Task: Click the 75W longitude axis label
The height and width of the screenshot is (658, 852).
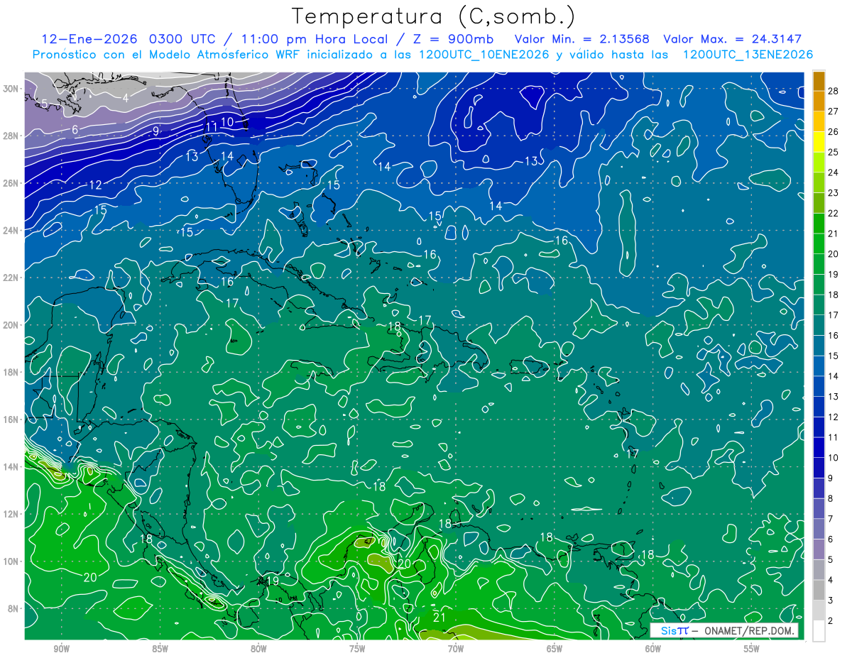Action: [357, 649]
